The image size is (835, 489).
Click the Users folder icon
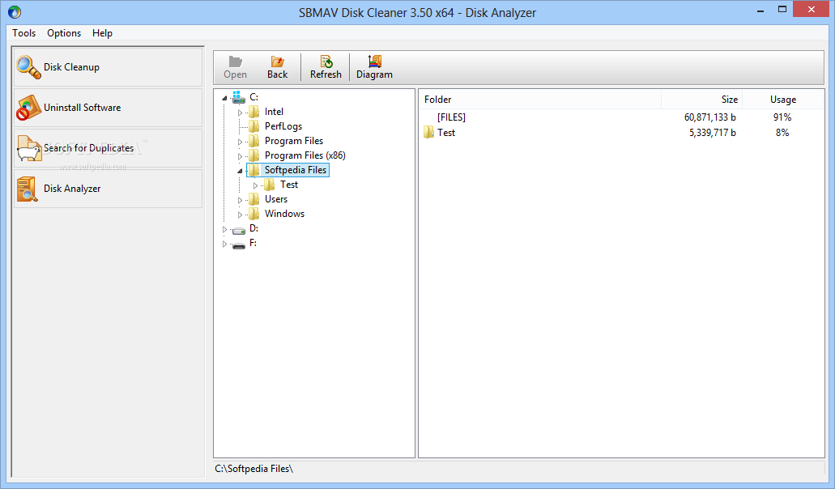(254, 199)
